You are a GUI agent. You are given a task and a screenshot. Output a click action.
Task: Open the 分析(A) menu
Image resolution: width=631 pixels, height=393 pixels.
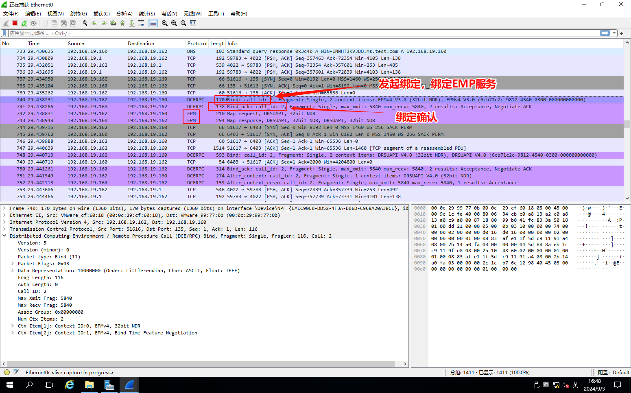coord(124,14)
